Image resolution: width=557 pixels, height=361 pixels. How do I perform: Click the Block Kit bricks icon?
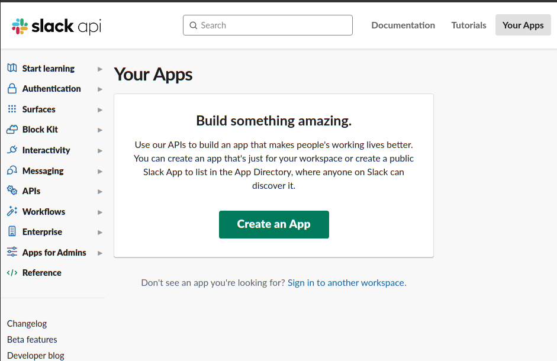(12, 130)
